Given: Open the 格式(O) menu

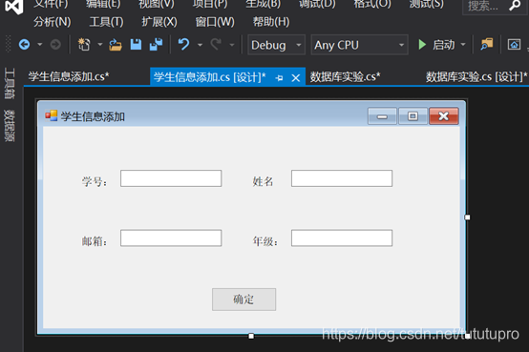Looking at the screenshot, I should tap(372, 4).
